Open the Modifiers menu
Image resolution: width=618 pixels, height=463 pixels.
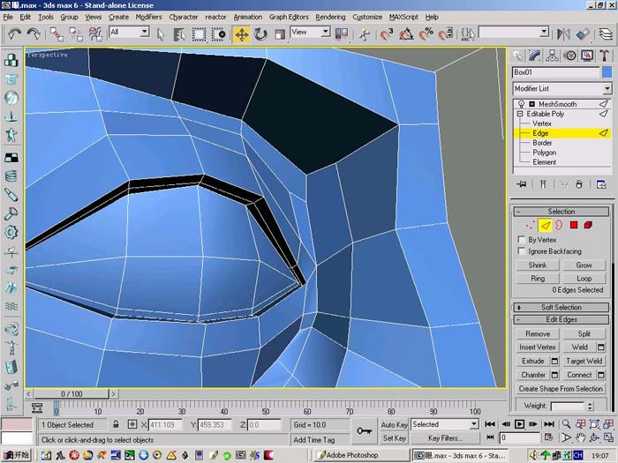[148, 17]
